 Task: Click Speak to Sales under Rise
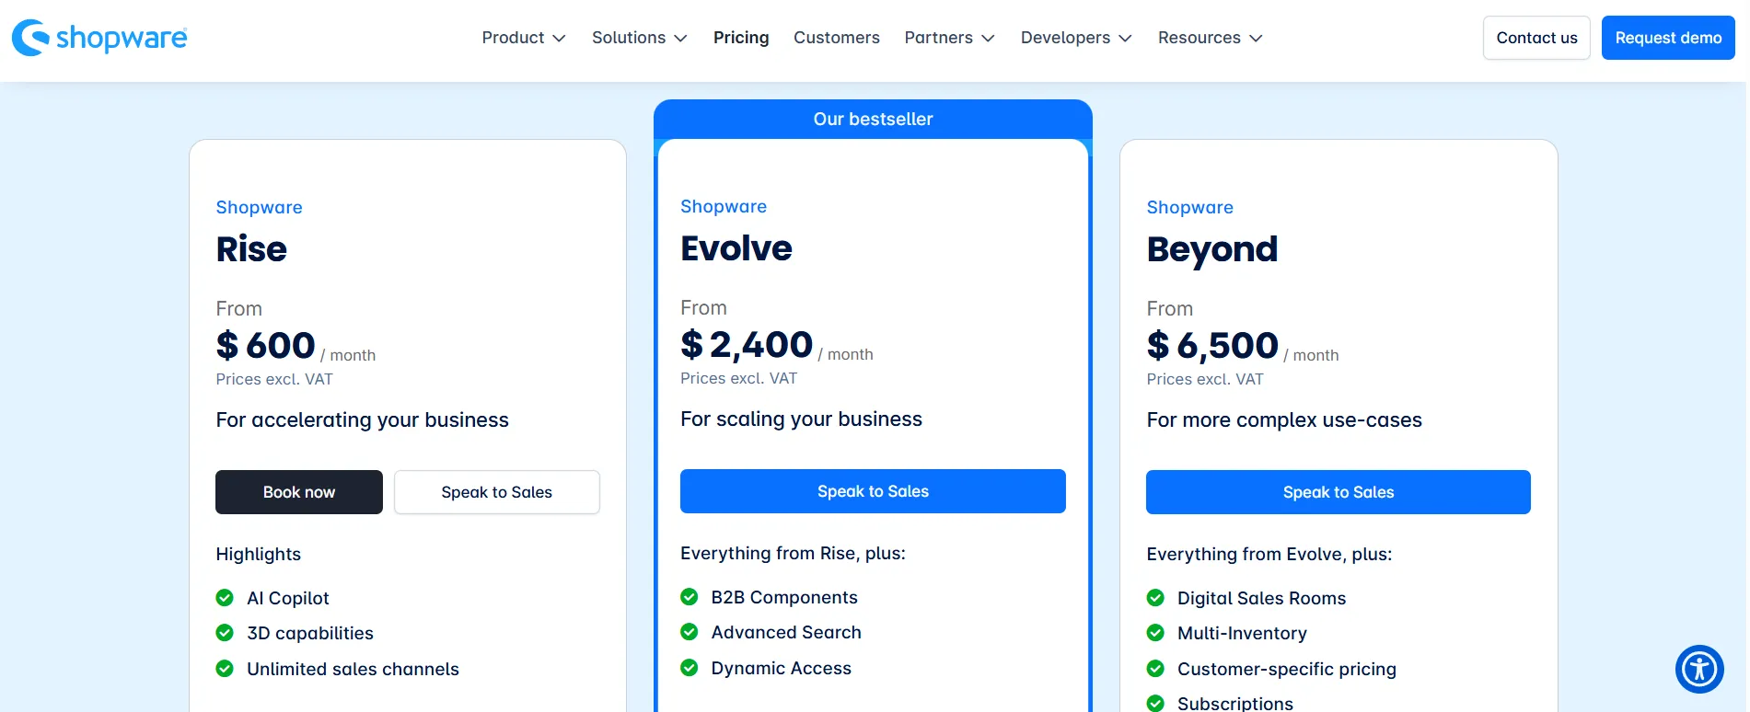(497, 492)
